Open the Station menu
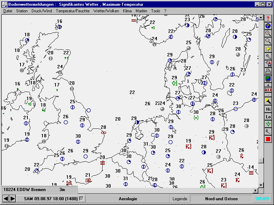274x205 pixels. click(x=22, y=11)
